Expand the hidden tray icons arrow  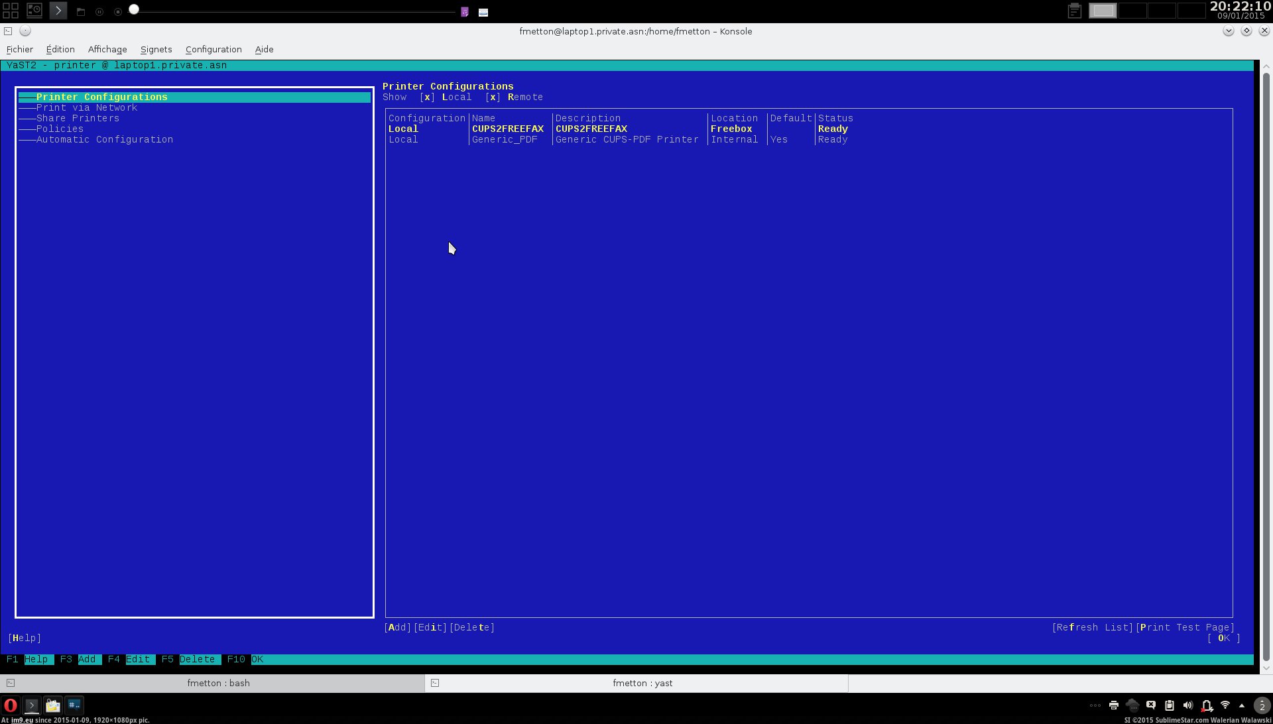coord(1242,705)
